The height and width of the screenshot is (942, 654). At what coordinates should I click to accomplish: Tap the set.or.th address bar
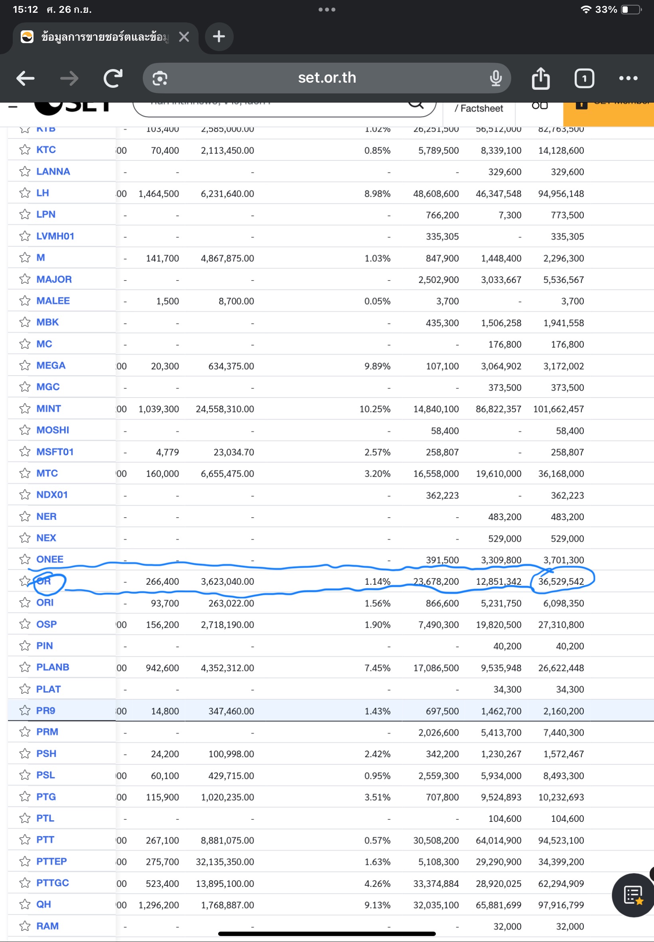click(x=327, y=78)
